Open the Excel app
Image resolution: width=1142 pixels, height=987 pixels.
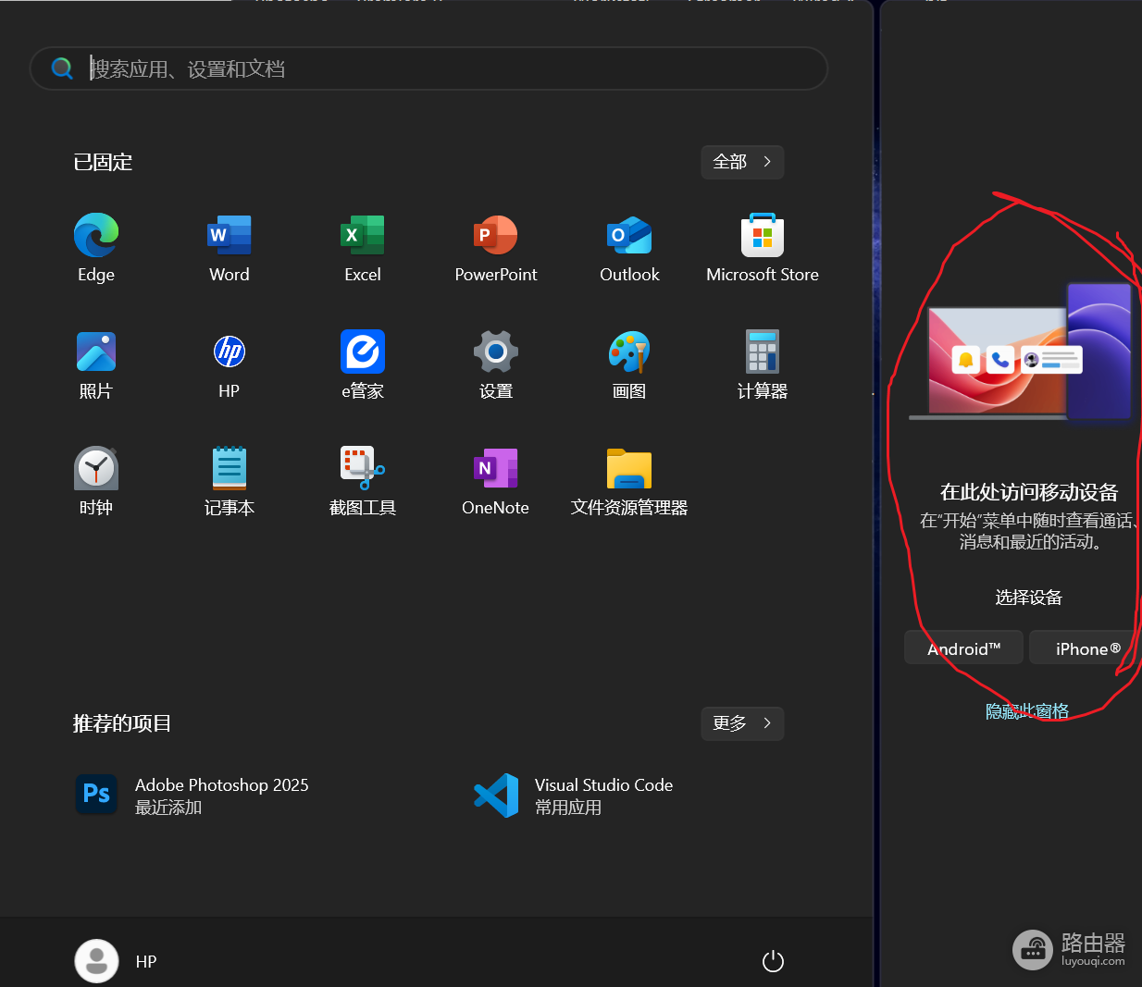point(363,235)
